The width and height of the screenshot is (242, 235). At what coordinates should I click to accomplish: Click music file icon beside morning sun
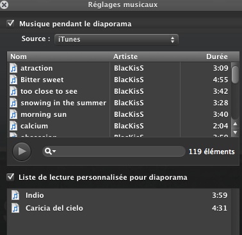(13, 114)
